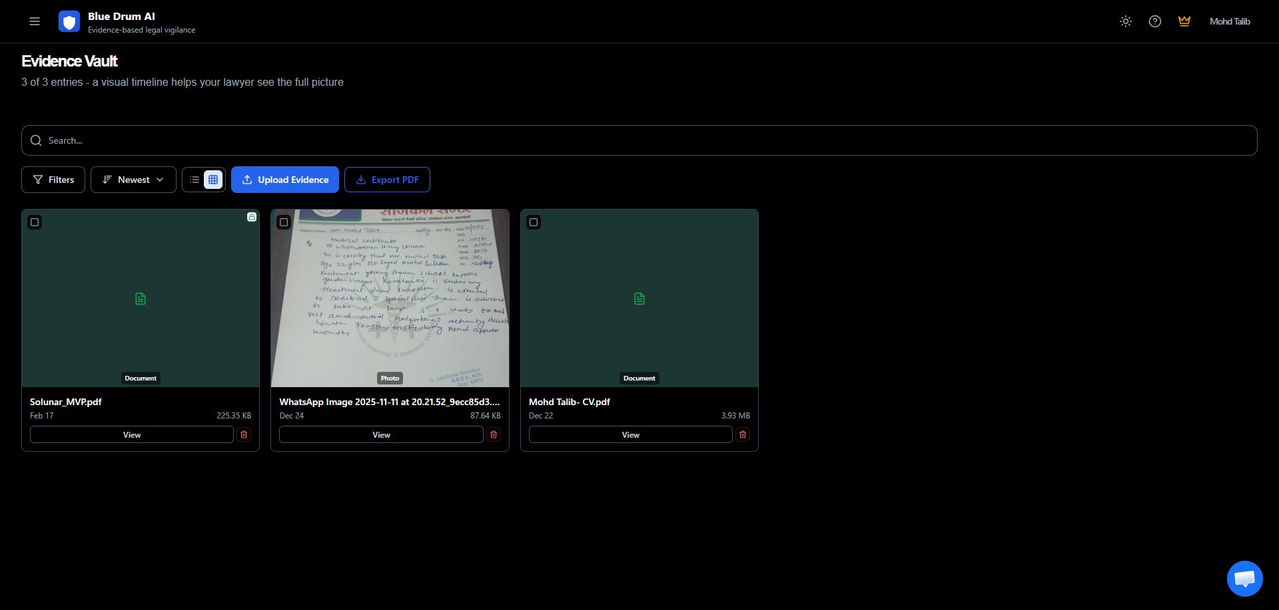The width and height of the screenshot is (1279, 610).
Task: Select grid view layout
Action: (213, 180)
